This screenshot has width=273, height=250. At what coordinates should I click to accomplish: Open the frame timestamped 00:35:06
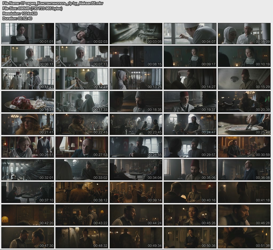(x=190, y=169)
